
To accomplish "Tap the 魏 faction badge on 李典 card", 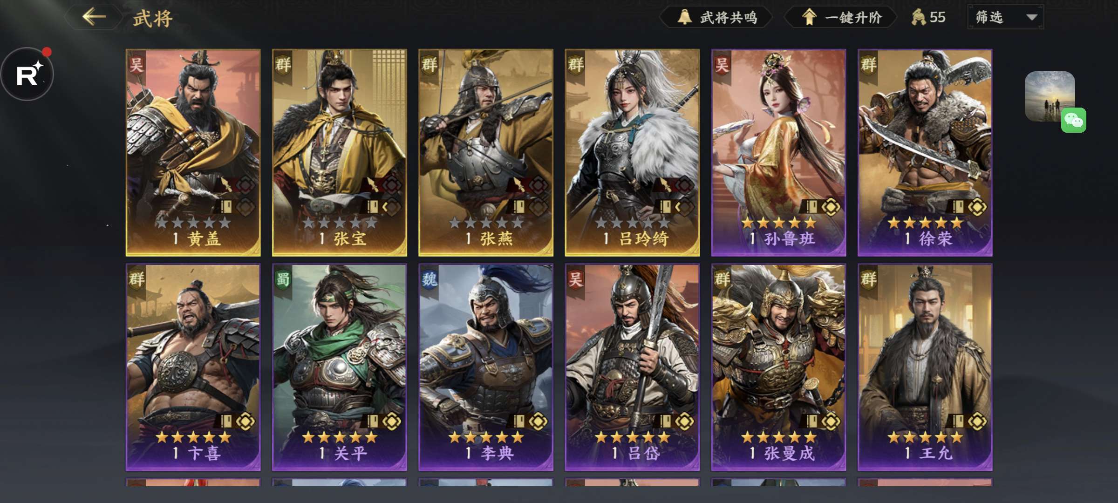I will (x=429, y=279).
